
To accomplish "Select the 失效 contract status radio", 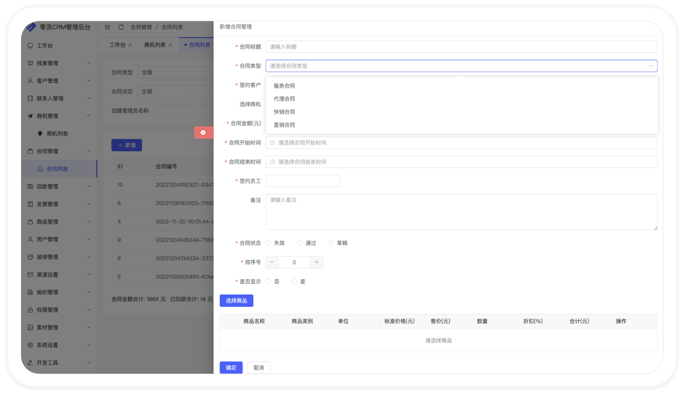I will [x=269, y=243].
